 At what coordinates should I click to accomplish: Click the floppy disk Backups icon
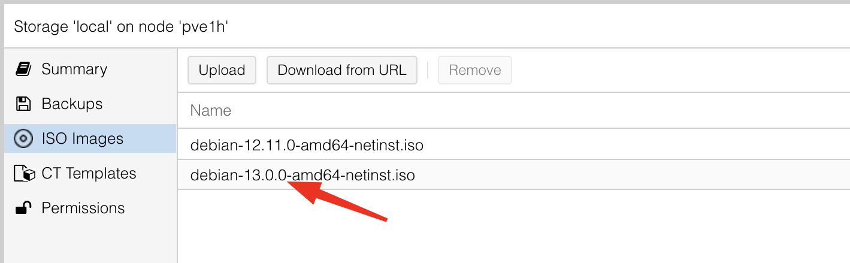(23, 104)
